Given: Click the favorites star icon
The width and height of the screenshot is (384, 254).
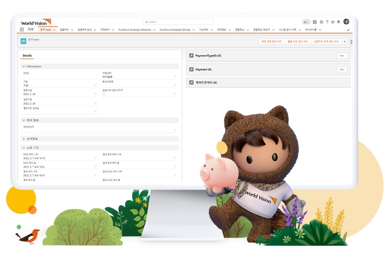Looking at the screenshot, I should (x=304, y=22).
